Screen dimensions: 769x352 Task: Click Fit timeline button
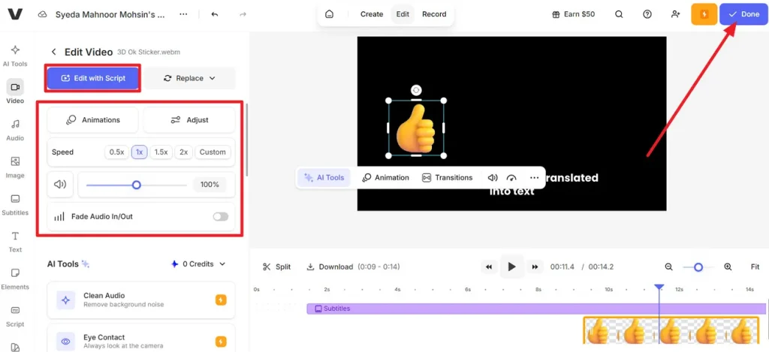(x=755, y=266)
